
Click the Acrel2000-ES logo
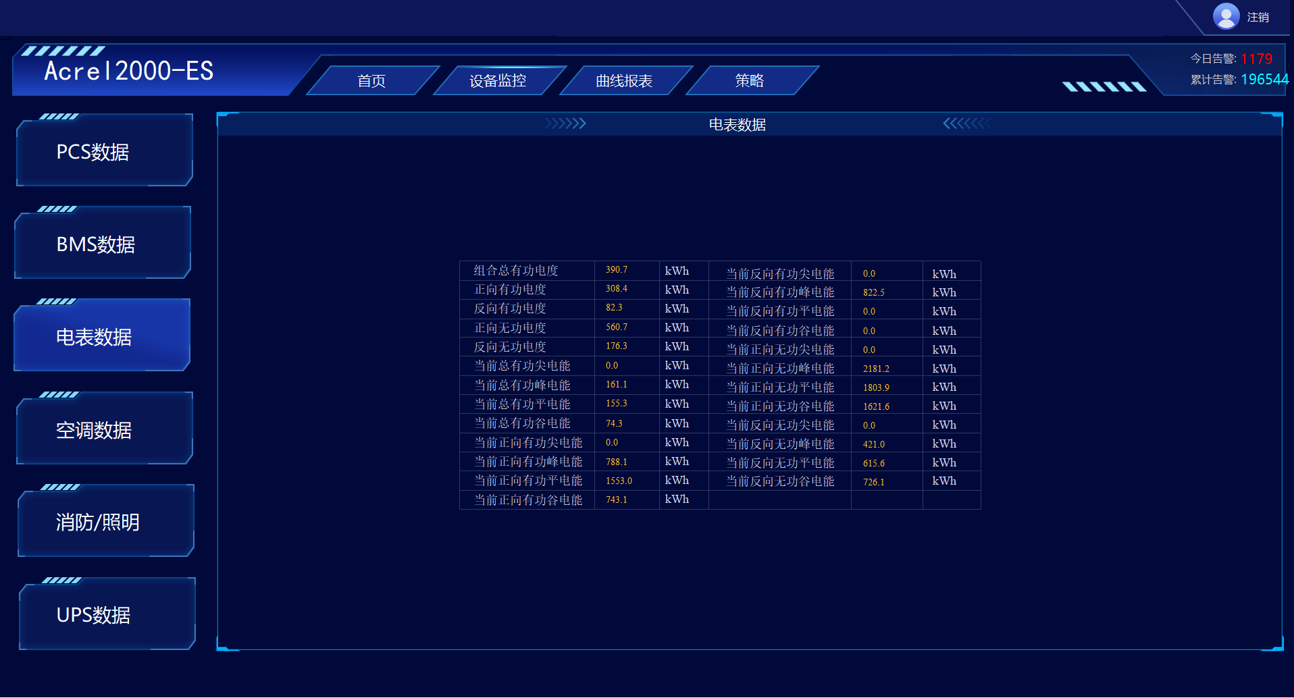tap(129, 70)
